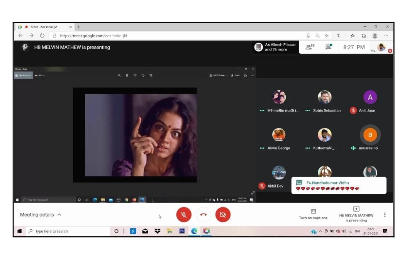Image resolution: width=417 pixels, height=254 pixels.
Task: Open a new browser tab
Action: coord(79,27)
